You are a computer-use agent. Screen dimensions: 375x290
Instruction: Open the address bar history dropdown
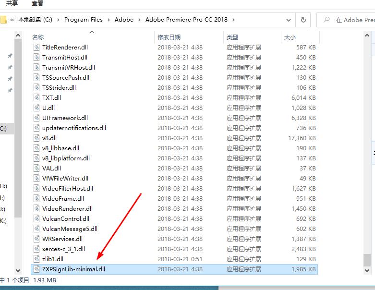(x=289, y=20)
